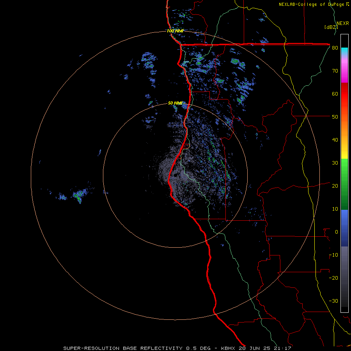Image resolution: width=351 pixels, height=351 pixels.
Task: Click the '100 NMI' range ring label
Action: (175, 31)
